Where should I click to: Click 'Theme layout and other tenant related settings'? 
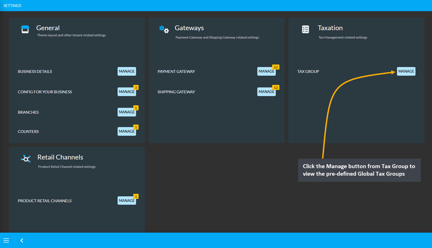coord(71,35)
